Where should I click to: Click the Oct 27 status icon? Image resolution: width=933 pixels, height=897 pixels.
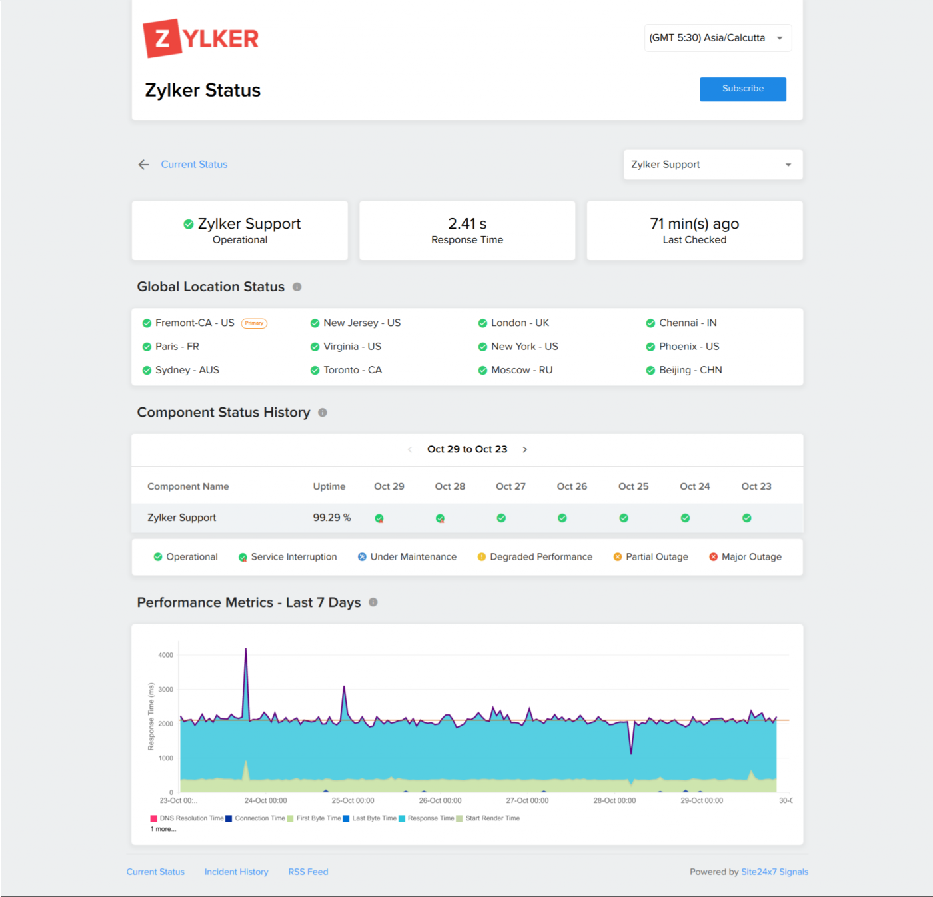pyautogui.click(x=501, y=518)
